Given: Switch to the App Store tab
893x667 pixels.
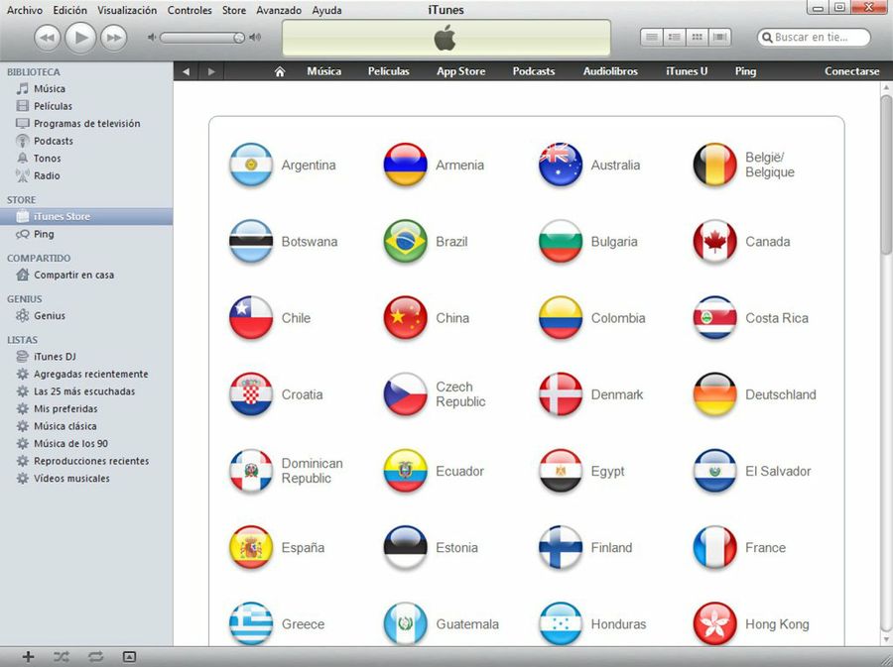Looking at the screenshot, I should point(460,70).
